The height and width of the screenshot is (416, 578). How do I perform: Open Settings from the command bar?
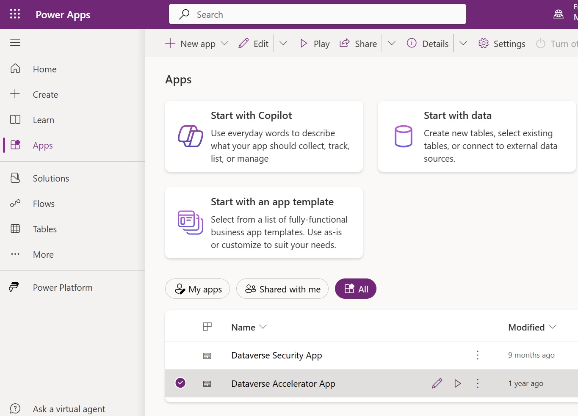click(x=502, y=44)
